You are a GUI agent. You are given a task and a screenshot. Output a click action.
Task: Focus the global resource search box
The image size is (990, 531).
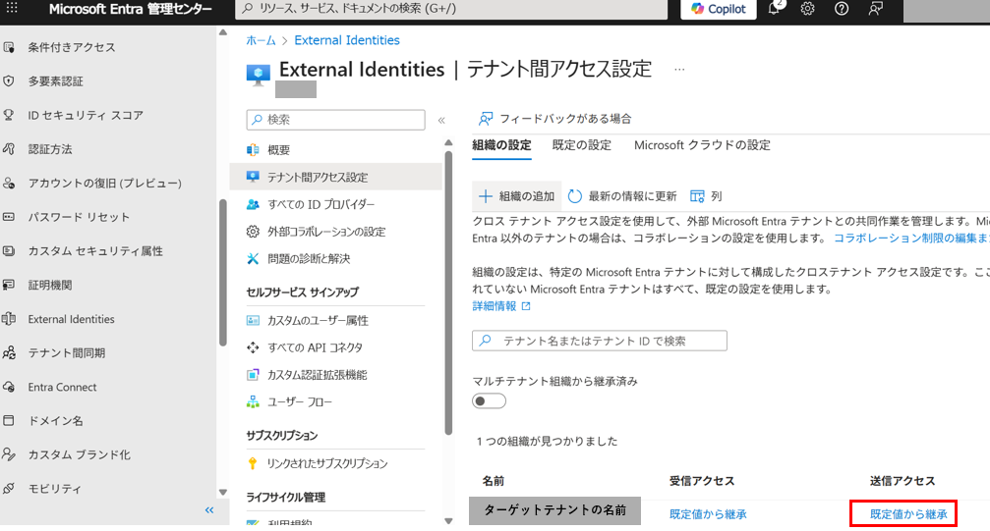pyautogui.click(x=451, y=9)
